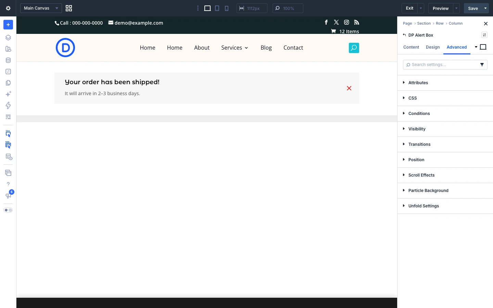This screenshot has height=308, width=493.
Task: Open the Main Canvas dropdown
Action: 41,8
